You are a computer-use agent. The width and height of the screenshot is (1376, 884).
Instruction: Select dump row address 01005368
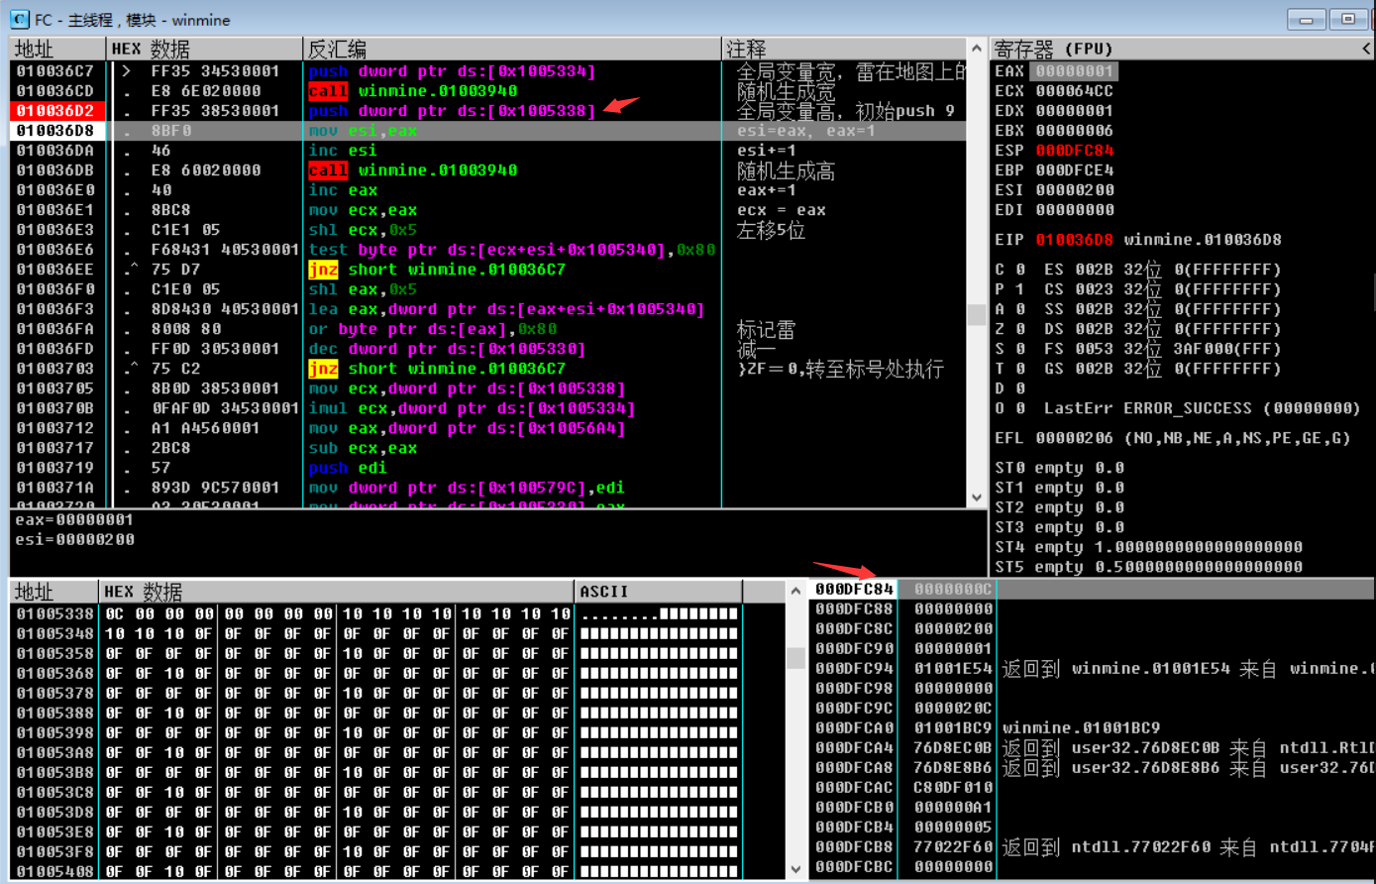coord(55,673)
